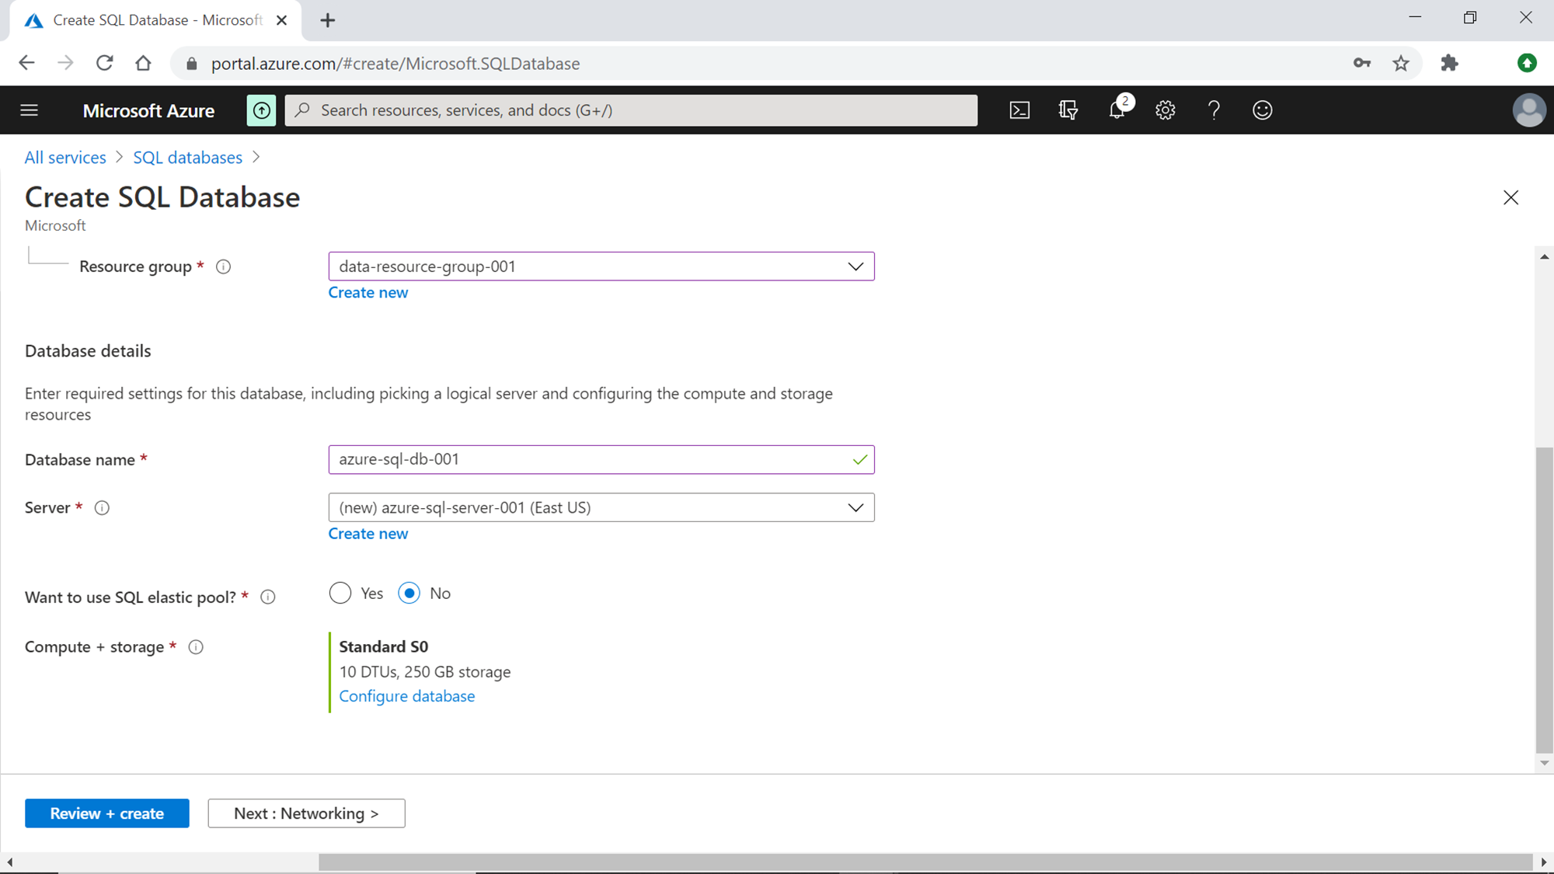Click Review + create button
Screen dimensions: 1554x874
coord(107,813)
